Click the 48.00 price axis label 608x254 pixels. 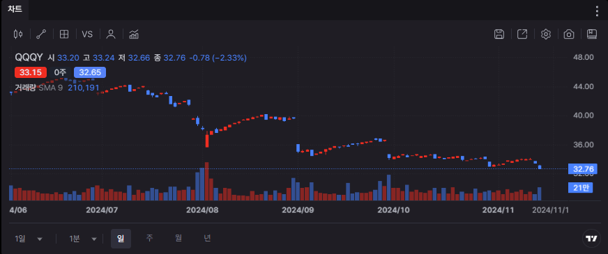(584, 57)
